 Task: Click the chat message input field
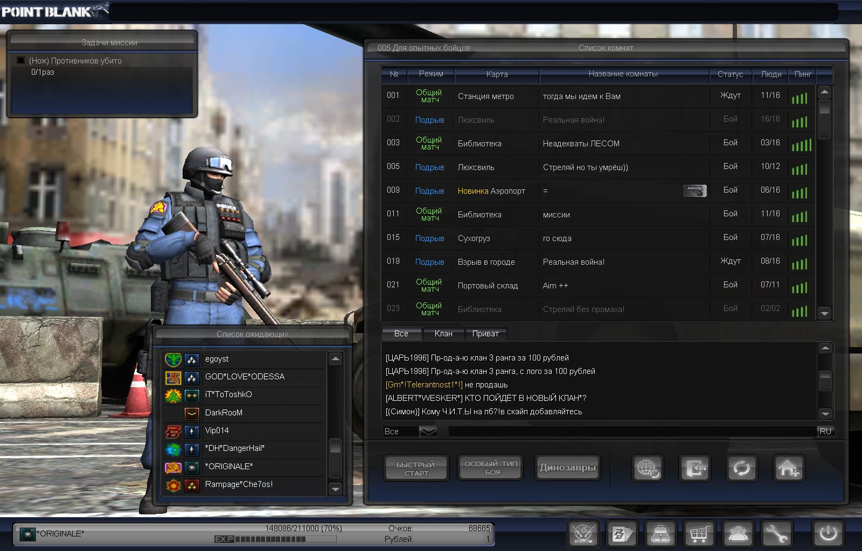pos(632,431)
